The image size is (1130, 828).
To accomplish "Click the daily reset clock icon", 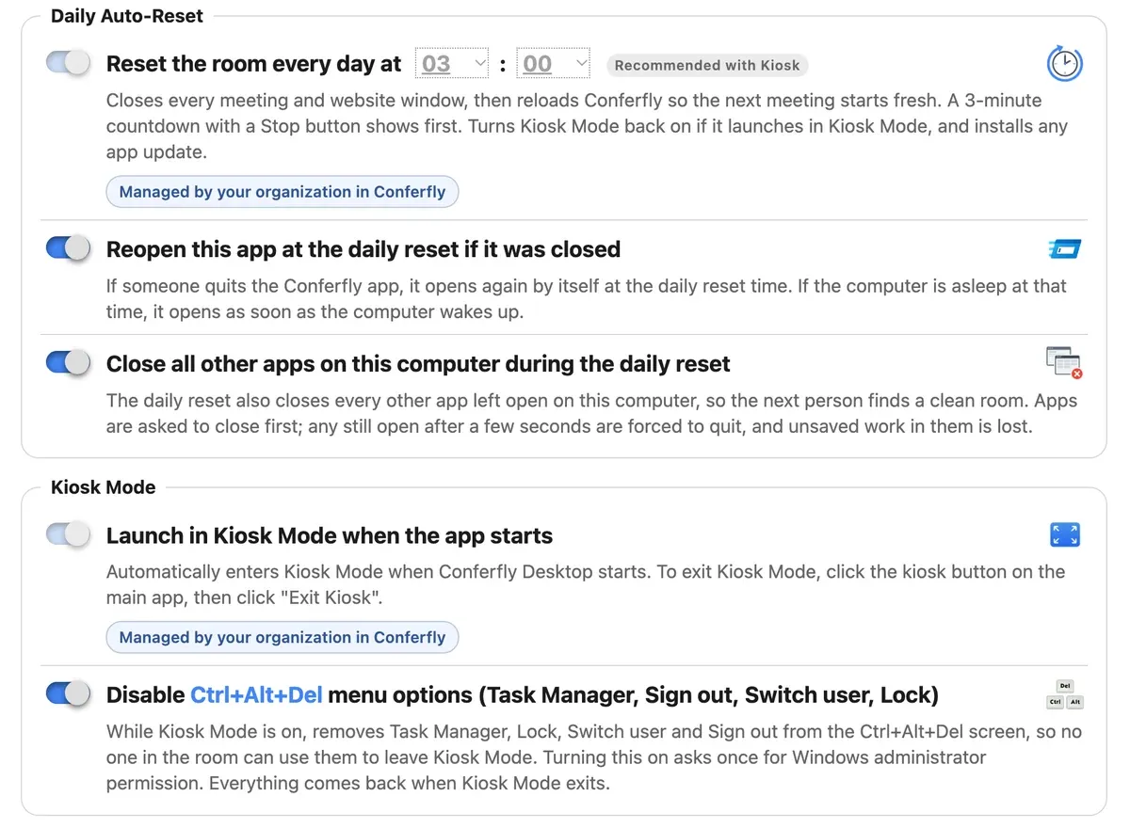I will point(1065,64).
